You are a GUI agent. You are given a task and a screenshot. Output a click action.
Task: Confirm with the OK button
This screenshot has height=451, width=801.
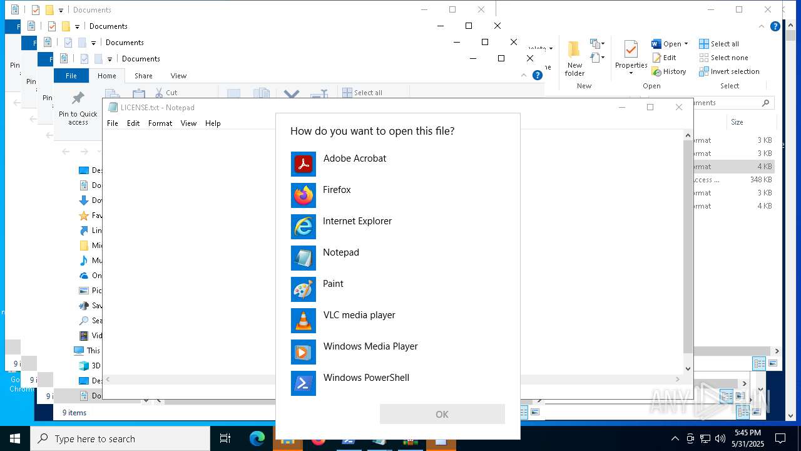(x=442, y=414)
